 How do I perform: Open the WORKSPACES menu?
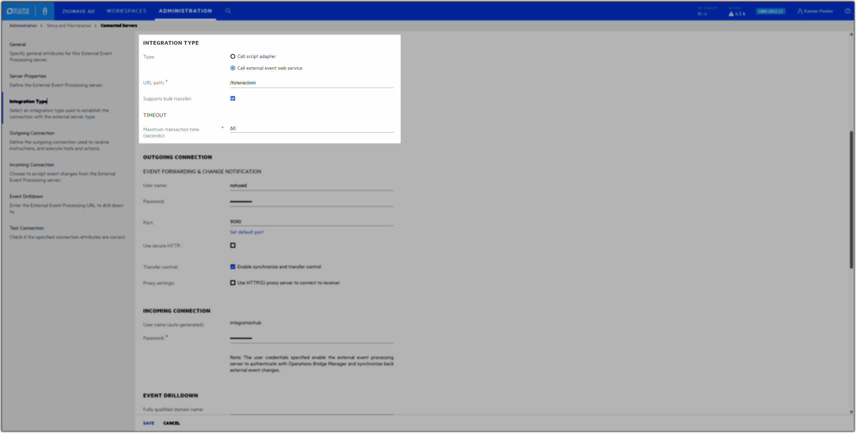coord(126,11)
